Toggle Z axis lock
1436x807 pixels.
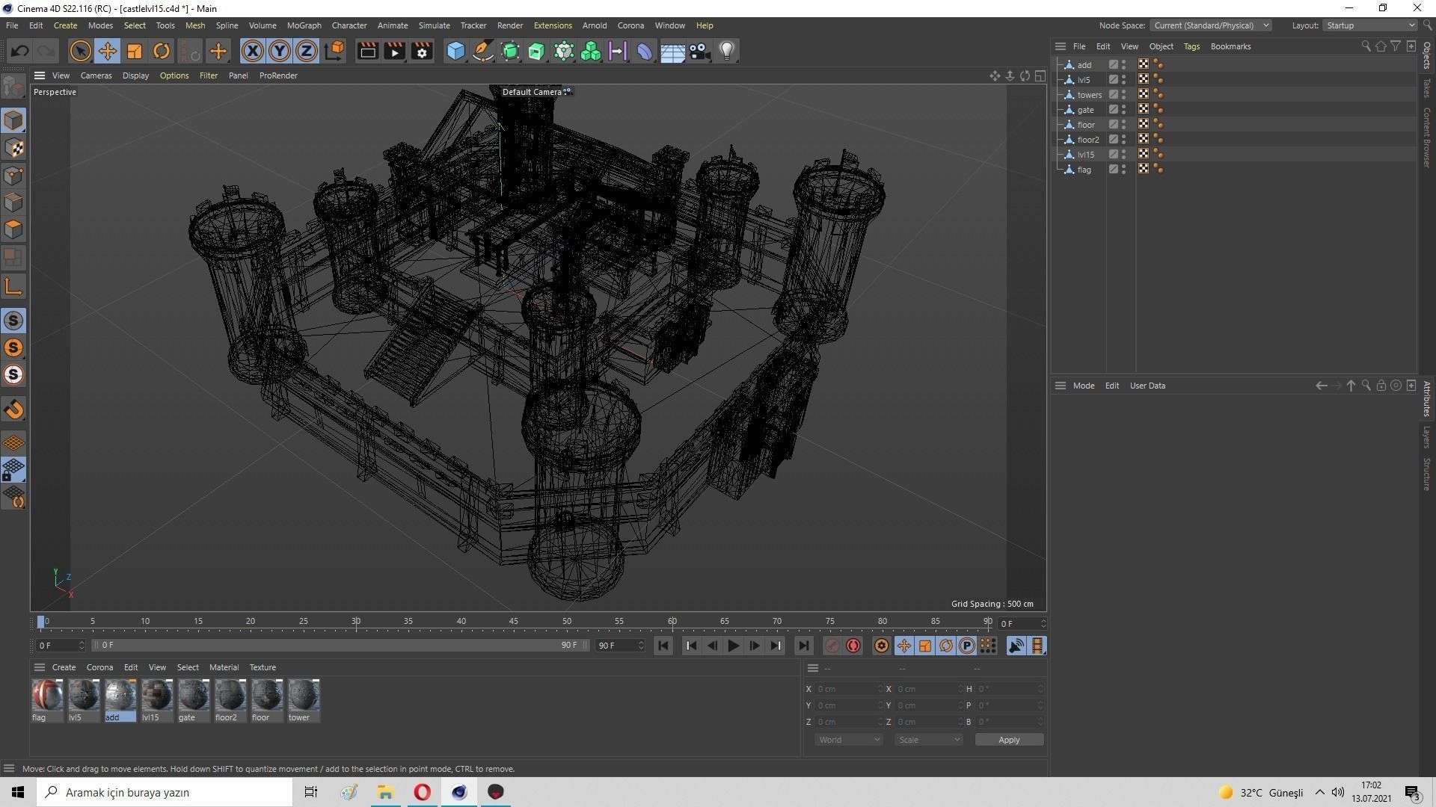point(307,51)
